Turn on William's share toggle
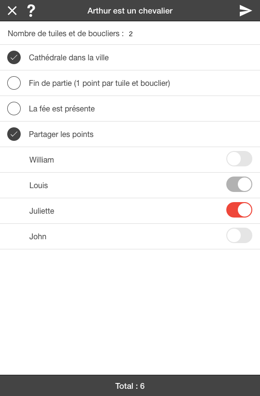This screenshot has width=260, height=396. point(239,159)
